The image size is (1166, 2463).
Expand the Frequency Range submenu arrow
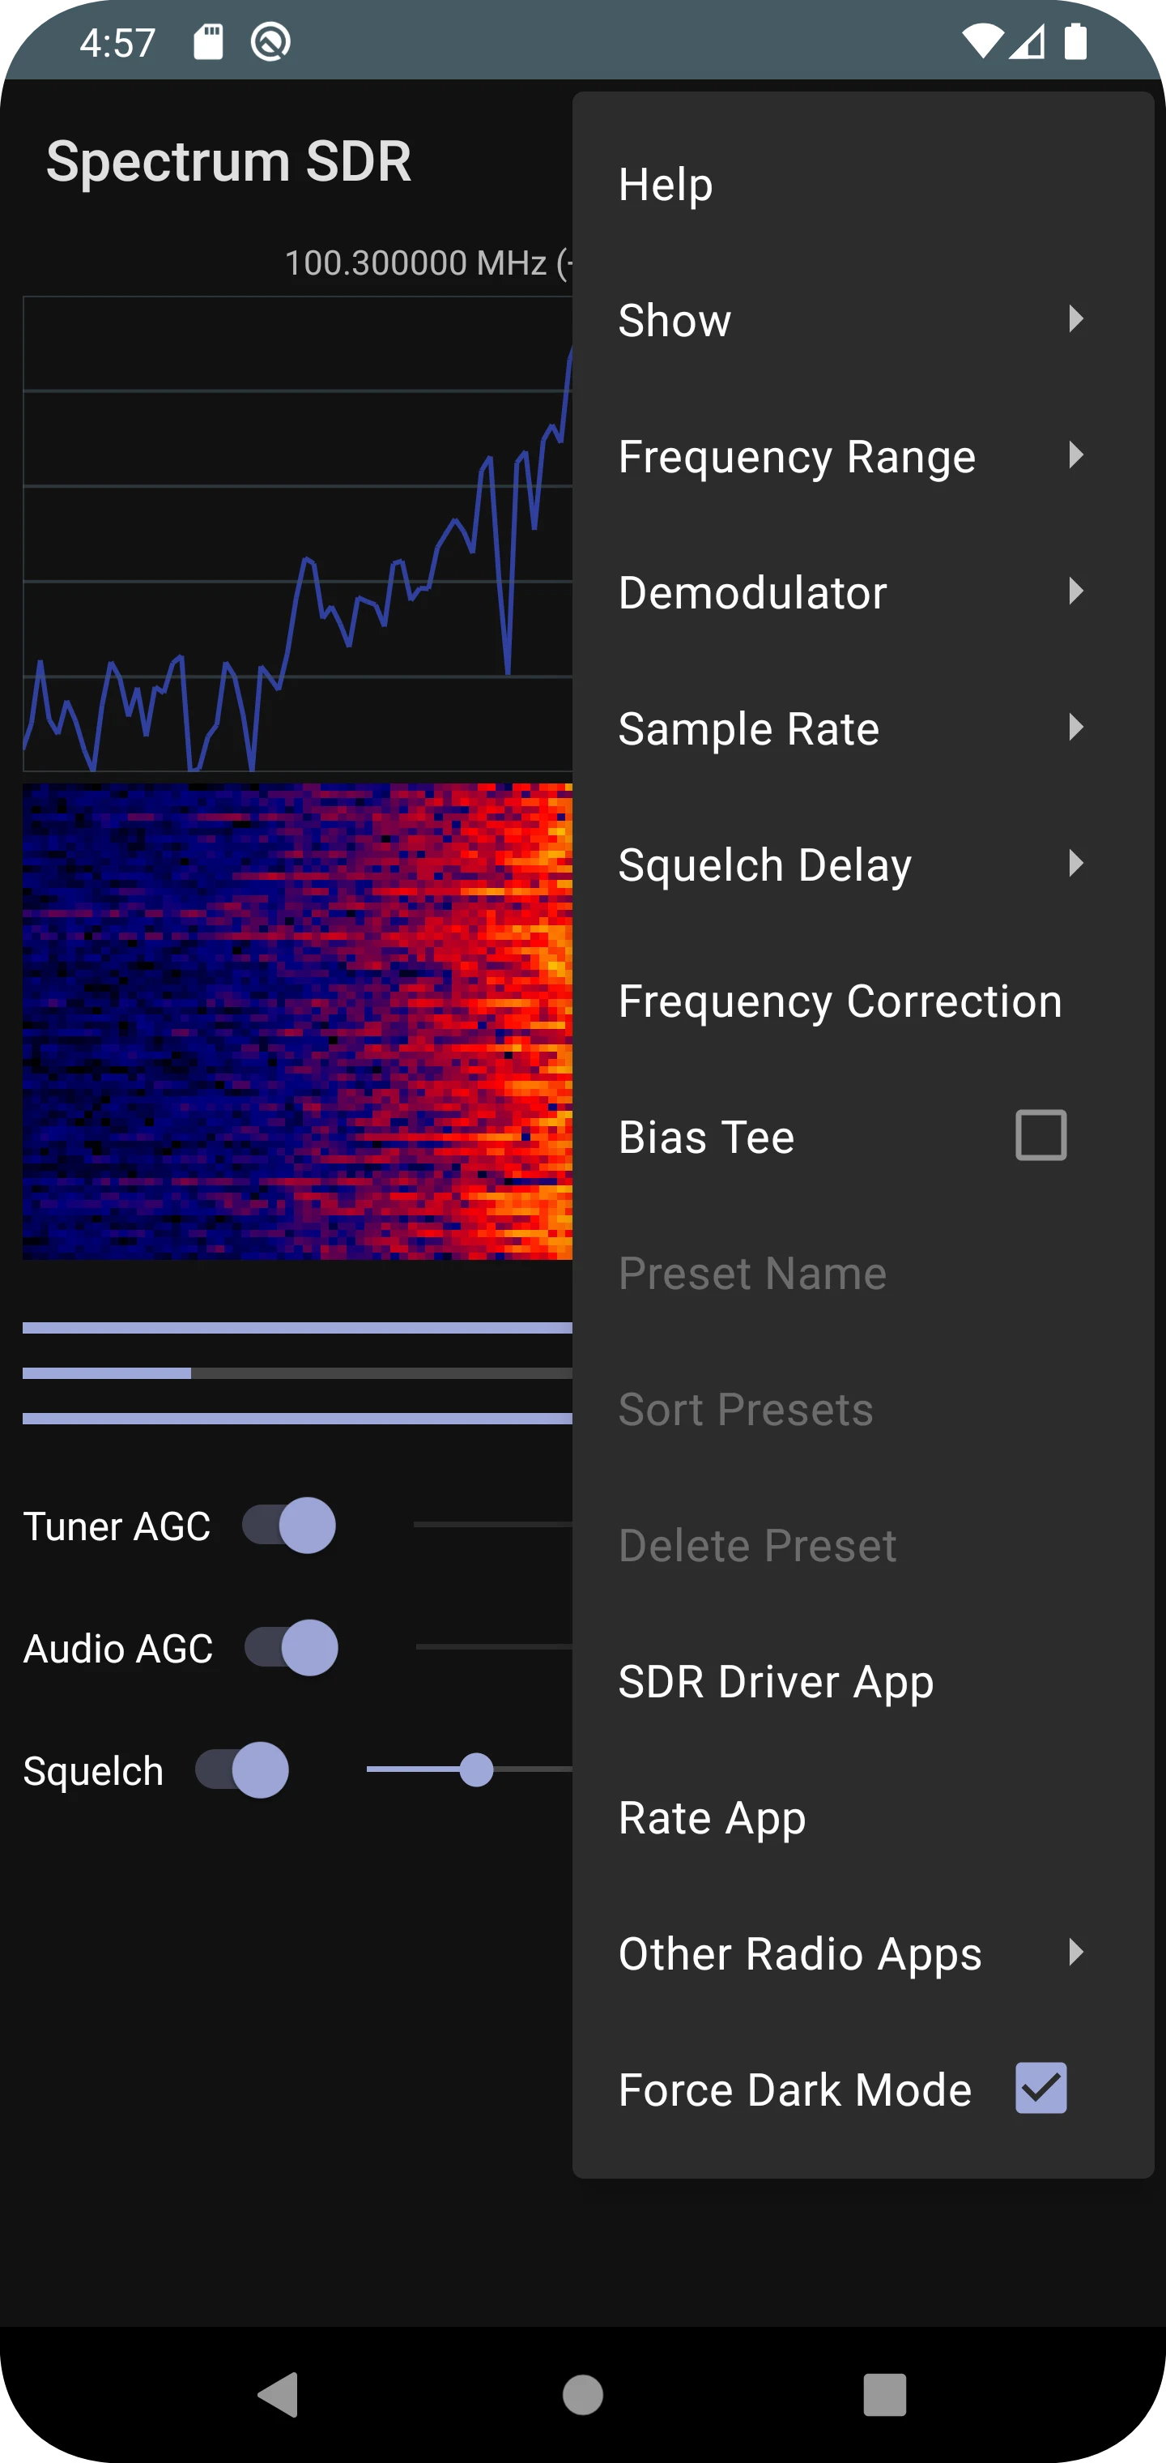(x=1076, y=455)
